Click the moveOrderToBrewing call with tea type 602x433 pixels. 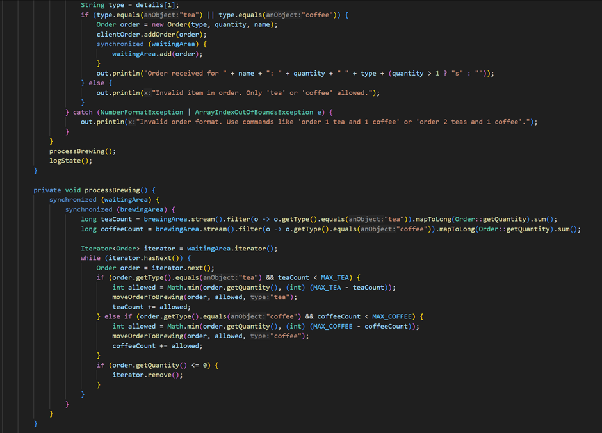pyautogui.click(x=147, y=297)
